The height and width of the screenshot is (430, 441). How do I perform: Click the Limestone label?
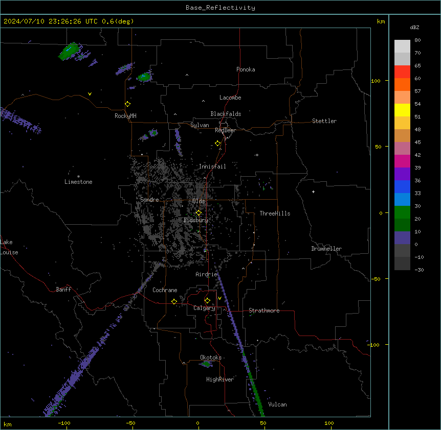pos(78,182)
